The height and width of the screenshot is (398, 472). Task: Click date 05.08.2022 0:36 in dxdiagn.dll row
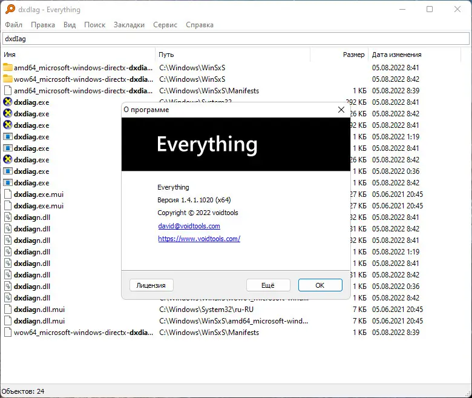point(395,286)
